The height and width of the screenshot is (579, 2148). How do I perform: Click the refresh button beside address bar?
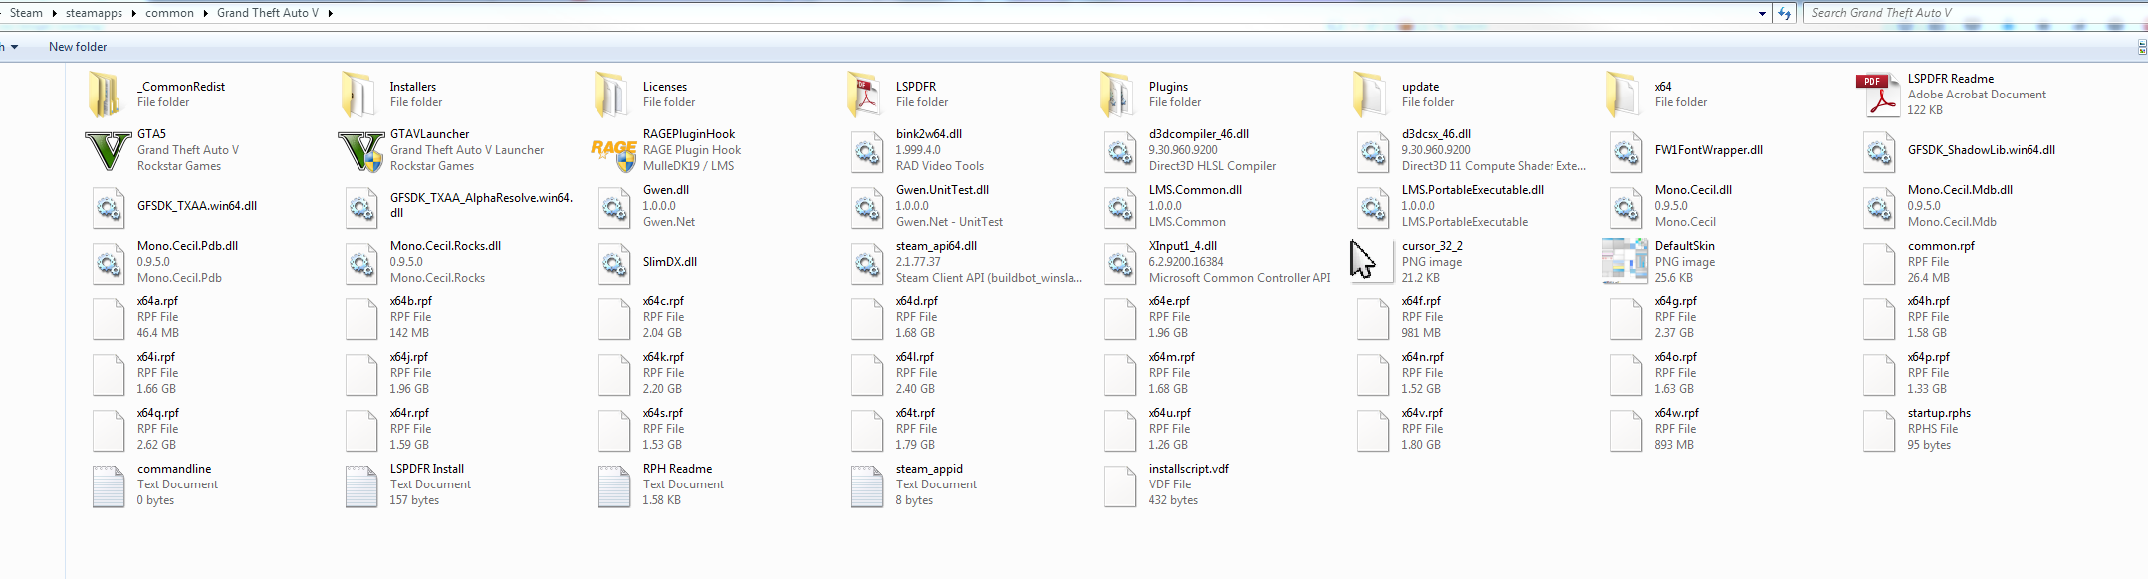(1785, 14)
